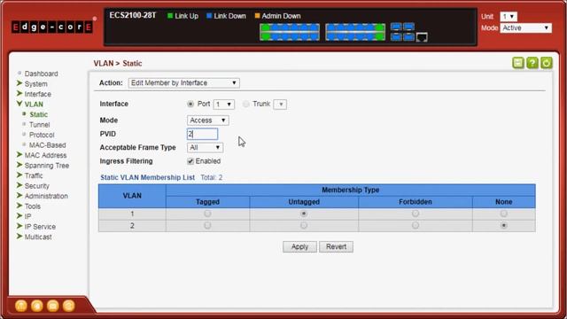Select the top-left green port of first port block
Viewport: 567px width, 319px height.
266,27
